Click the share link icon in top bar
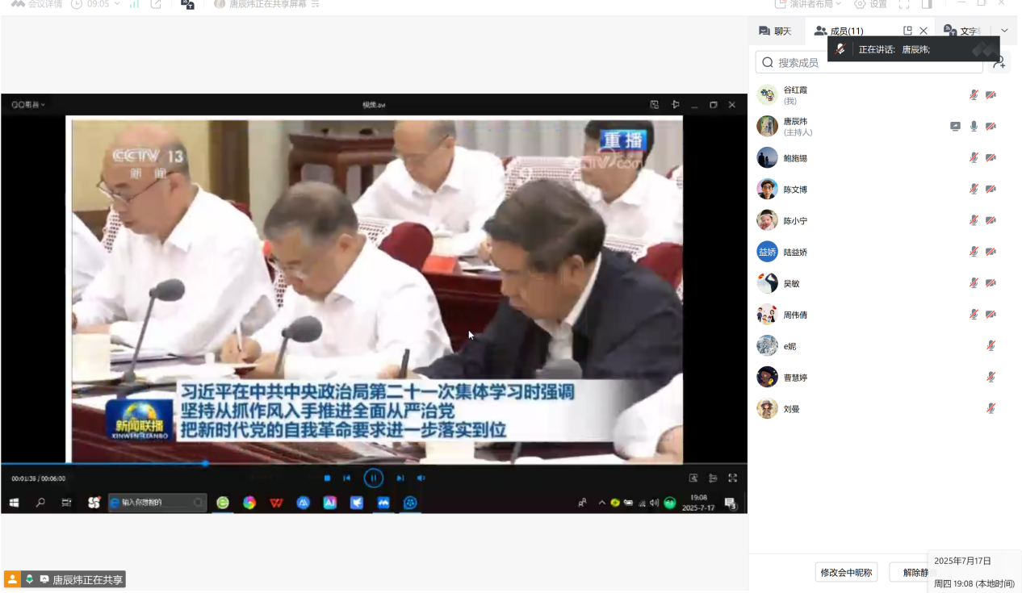The height and width of the screenshot is (593, 1022). click(156, 4)
